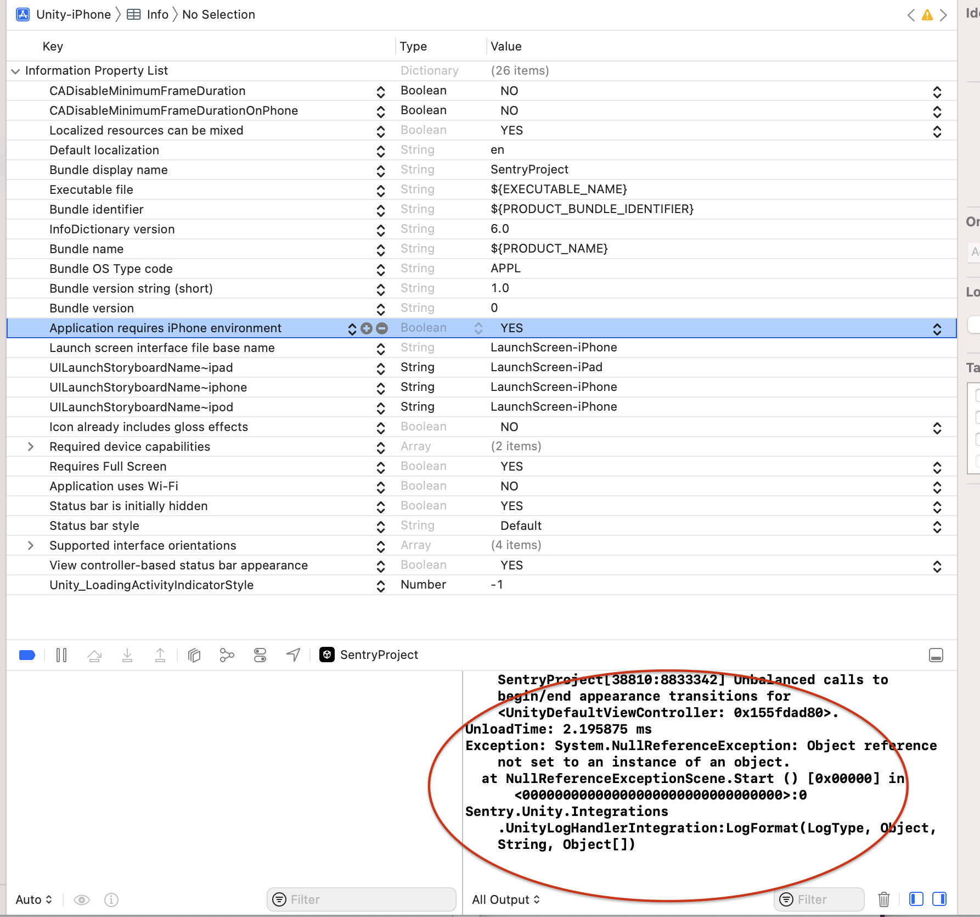Go to next issue with right chevron
Image resolution: width=980 pixels, height=917 pixels.
click(x=943, y=15)
